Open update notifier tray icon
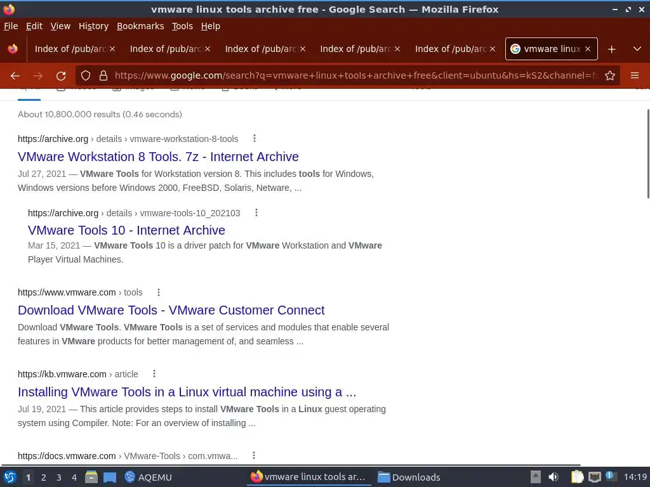The height and width of the screenshot is (487, 650). [x=611, y=476]
